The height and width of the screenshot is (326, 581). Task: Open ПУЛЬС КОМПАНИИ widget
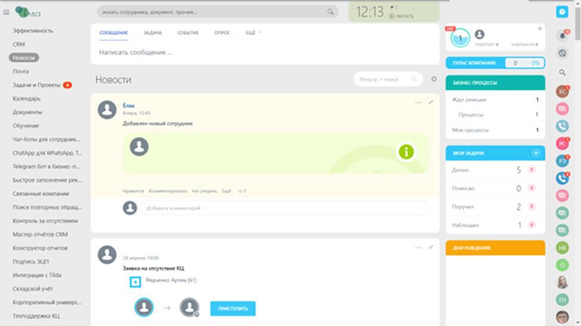495,63
